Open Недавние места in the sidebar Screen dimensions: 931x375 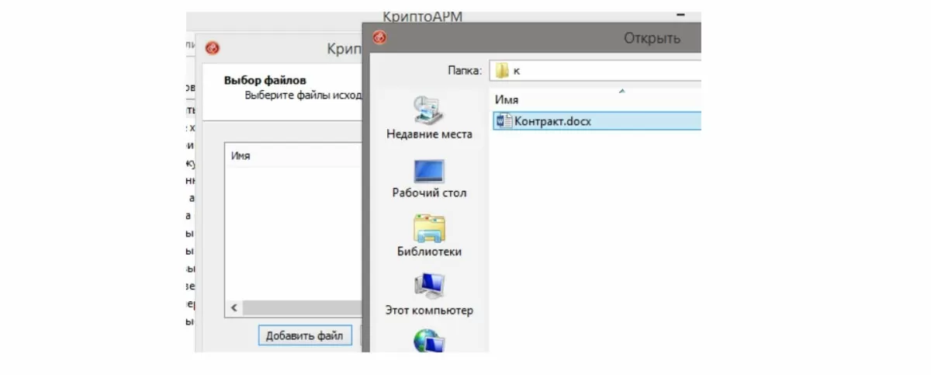429,117
